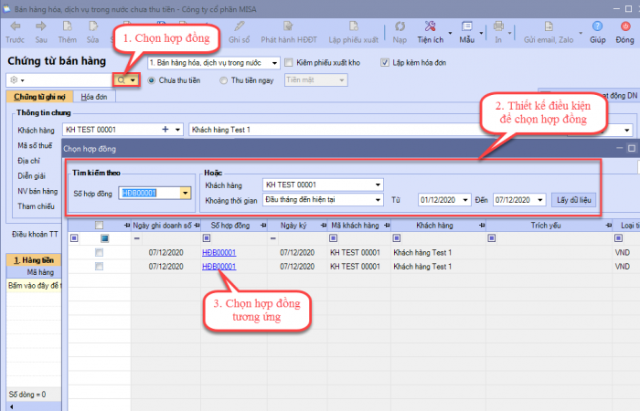This screenshot has width=640, height=411.
Task: Open the Khoảng thời gian dropdown
Action: tap(378, 199)
